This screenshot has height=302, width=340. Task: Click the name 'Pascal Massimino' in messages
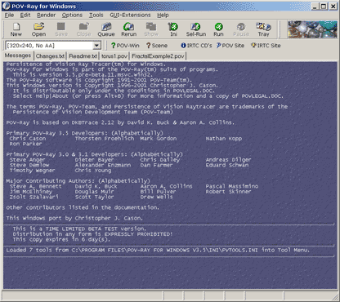[x=232, y=186]
